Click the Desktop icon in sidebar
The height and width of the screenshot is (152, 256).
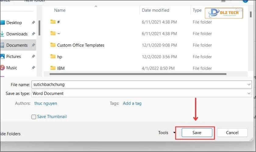[2, 22]
